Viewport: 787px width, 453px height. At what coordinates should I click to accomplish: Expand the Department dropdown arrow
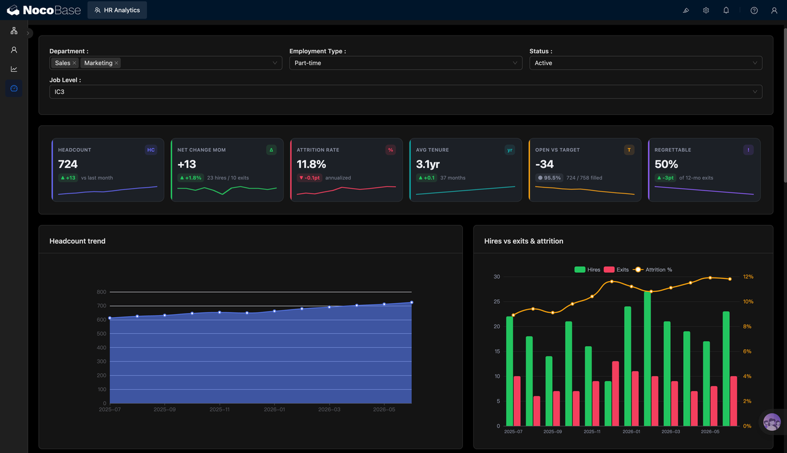275,63
